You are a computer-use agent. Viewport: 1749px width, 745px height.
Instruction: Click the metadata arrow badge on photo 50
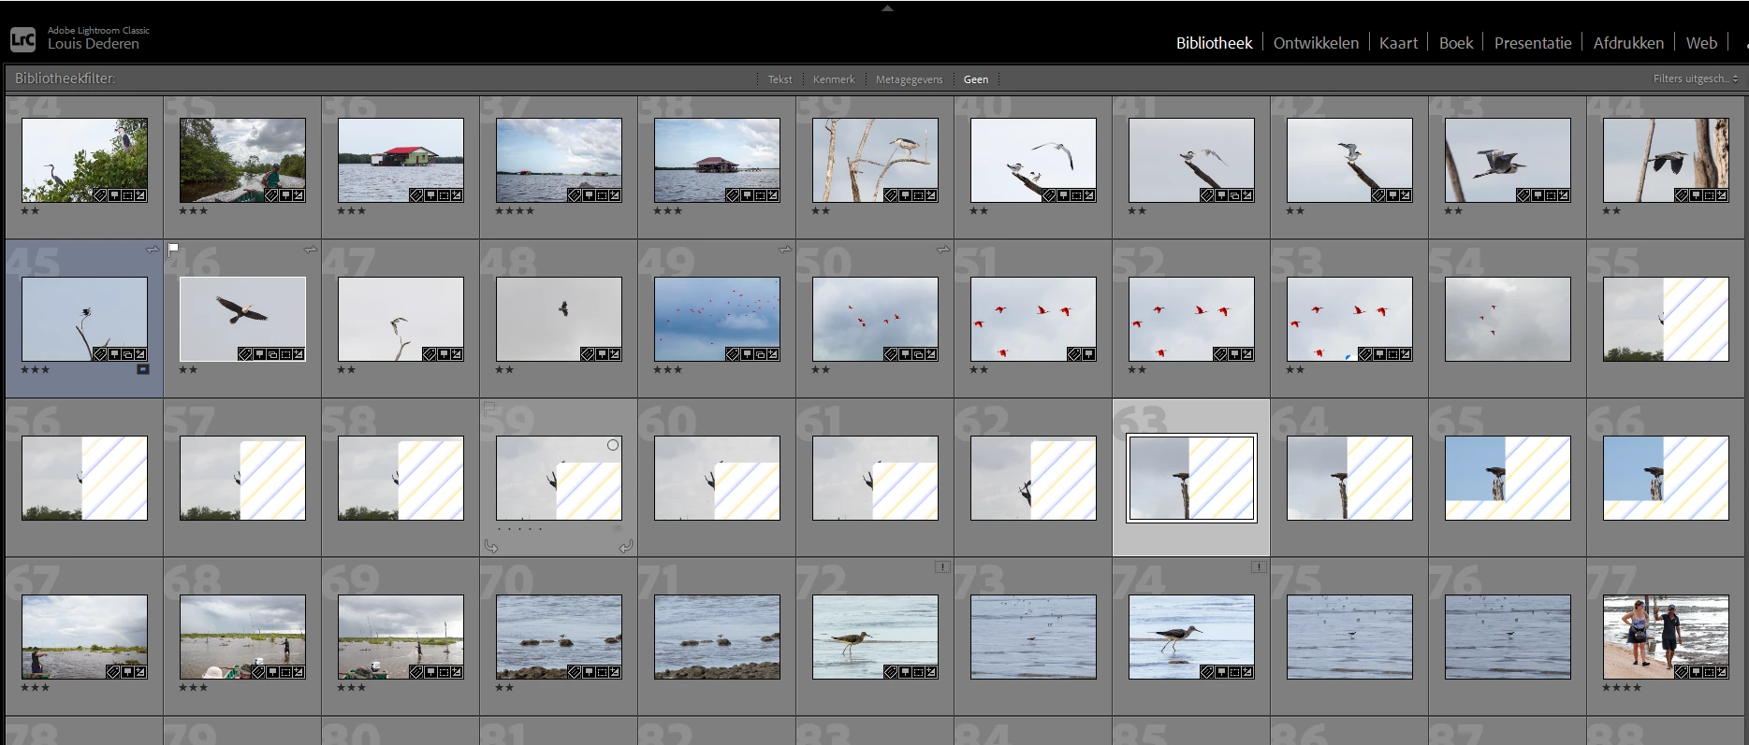tap(942, 250)
